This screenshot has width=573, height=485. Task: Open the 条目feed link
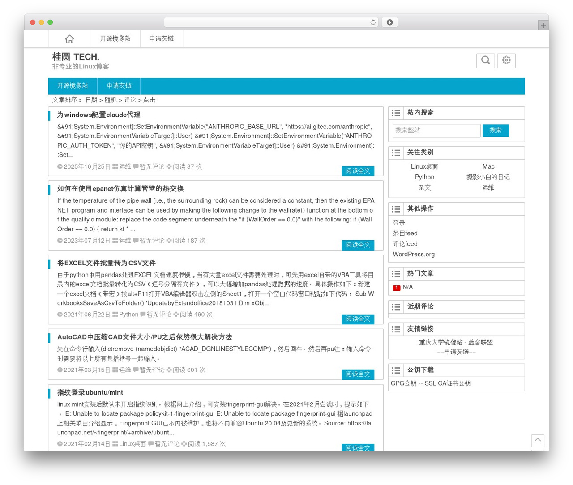click(405, 234)
